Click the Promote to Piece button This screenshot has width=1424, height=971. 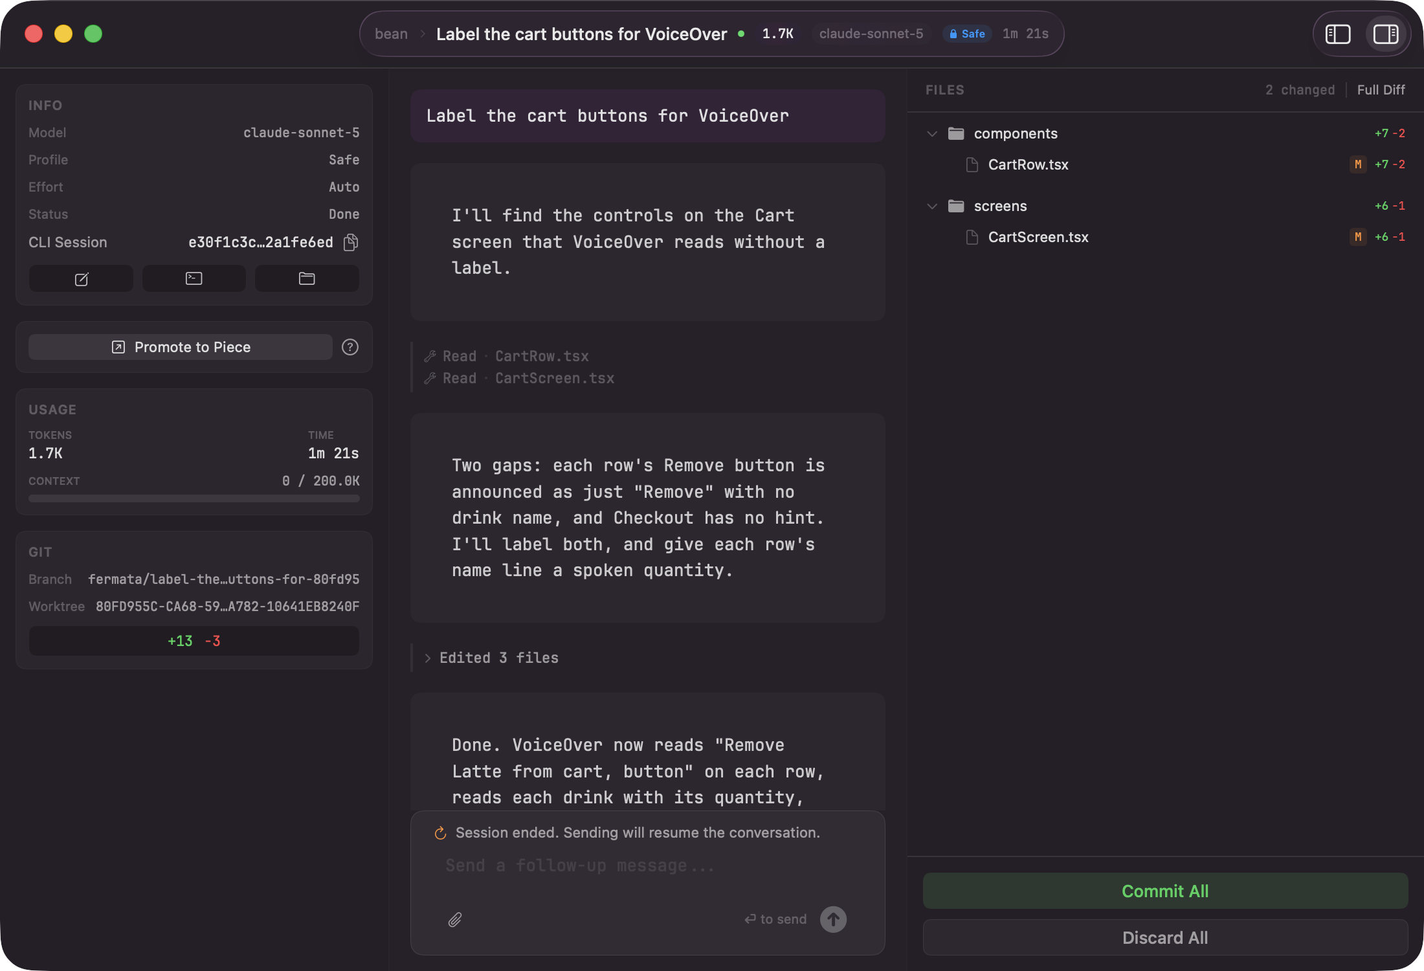point(181,347)
